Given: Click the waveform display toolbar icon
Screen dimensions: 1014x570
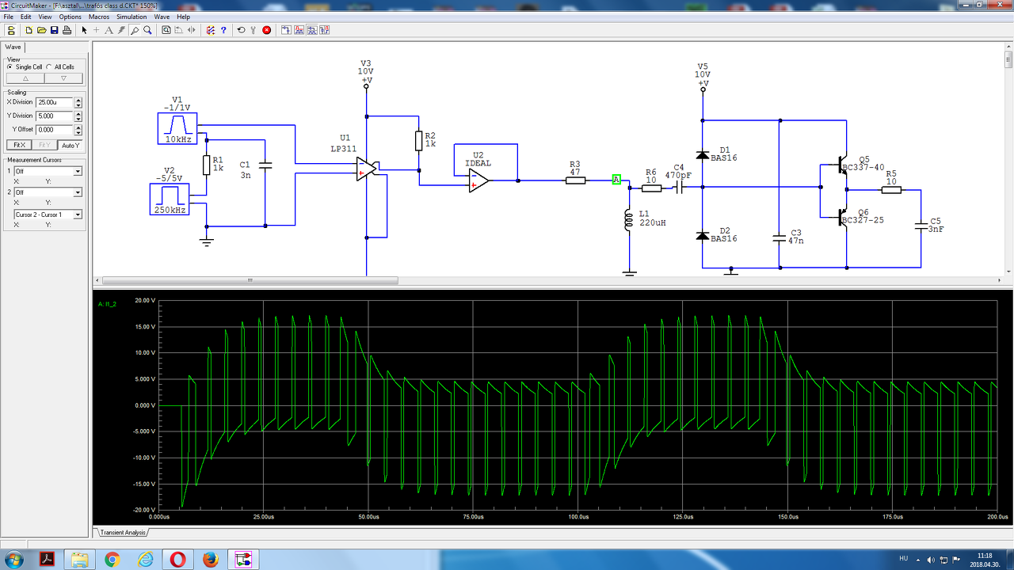Looking at the screenshot, I should (x=299, y=30).
